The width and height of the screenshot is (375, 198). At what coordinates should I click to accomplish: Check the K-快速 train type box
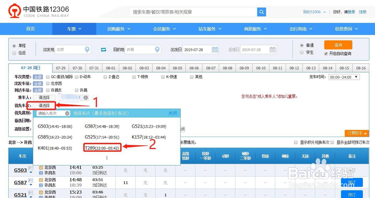pyautogui.click(x=163, y=77)
